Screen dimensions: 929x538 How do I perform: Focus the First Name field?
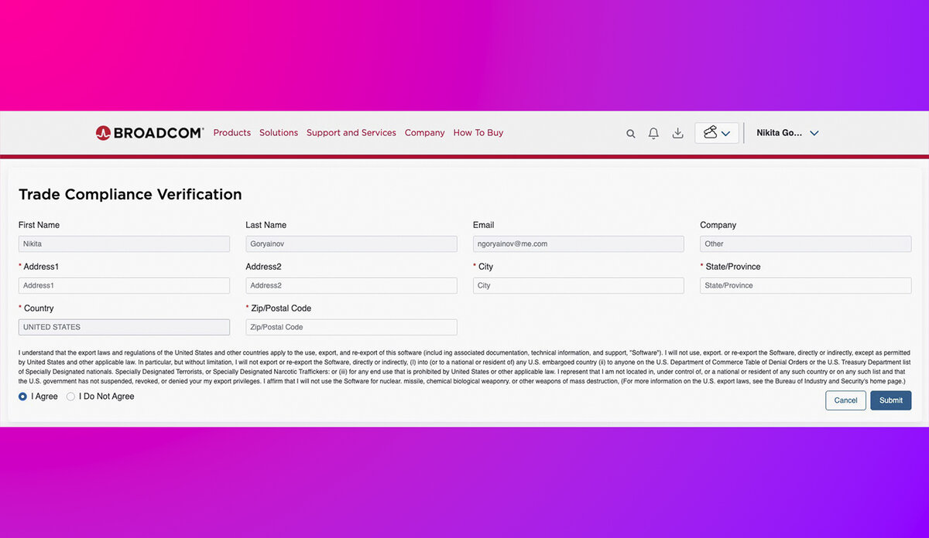[x=124, y=243]
